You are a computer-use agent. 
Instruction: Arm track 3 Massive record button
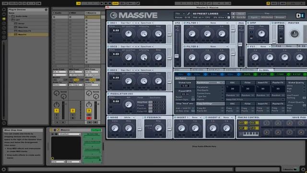[89, 118]
